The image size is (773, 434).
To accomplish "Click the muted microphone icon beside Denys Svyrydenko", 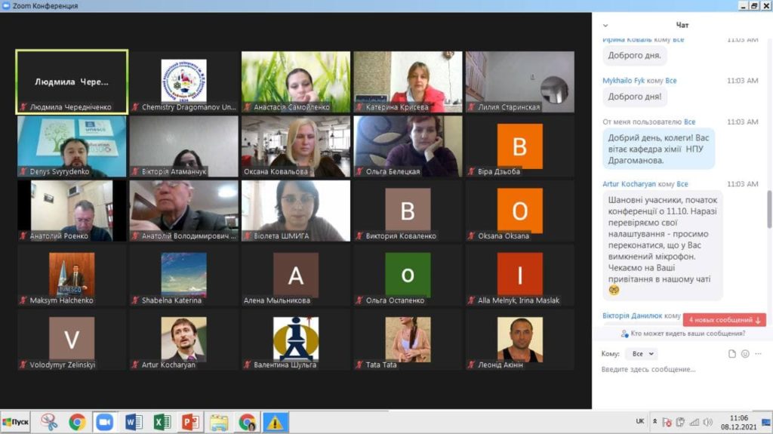I will tap(23, 171).
